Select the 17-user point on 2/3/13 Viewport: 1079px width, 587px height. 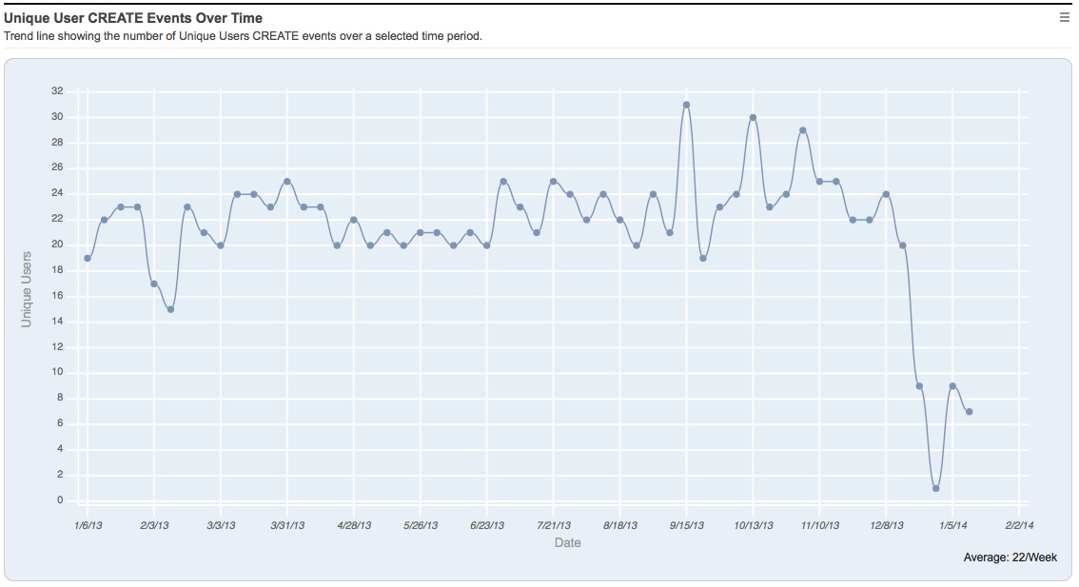coord(154,284)
